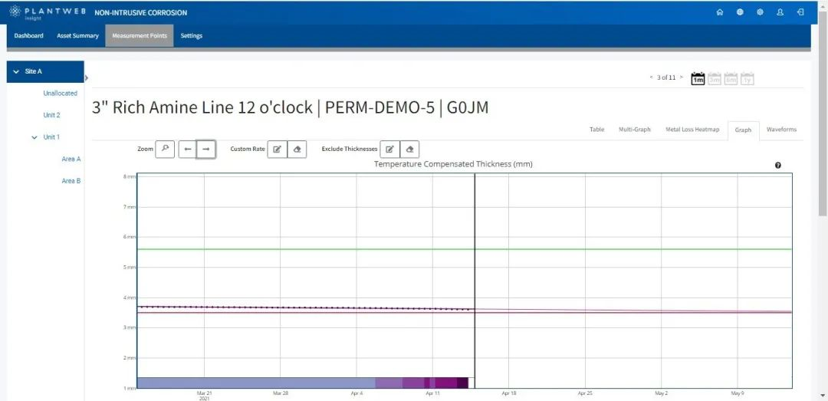Go to next measurement point arrow

[681, 77]
